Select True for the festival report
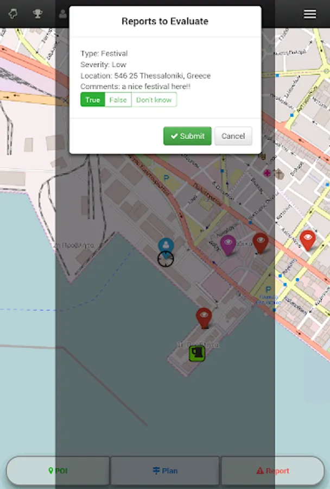Image resolution: width=330 pixels, height=489 pixels. click(93, 100)
